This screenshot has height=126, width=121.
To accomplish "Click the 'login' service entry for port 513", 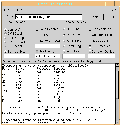I will tap(58, 97).
